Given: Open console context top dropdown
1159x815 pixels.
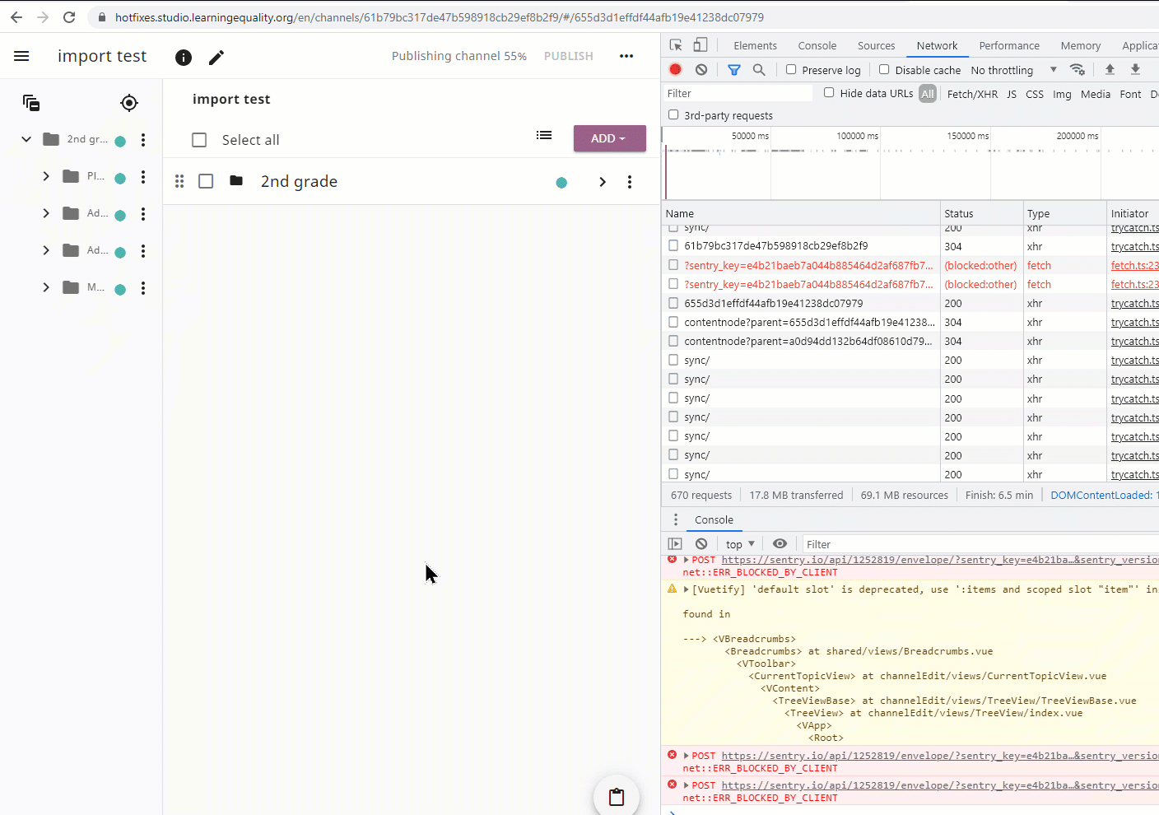Looking at the screenshot, I should click(740, 544).
